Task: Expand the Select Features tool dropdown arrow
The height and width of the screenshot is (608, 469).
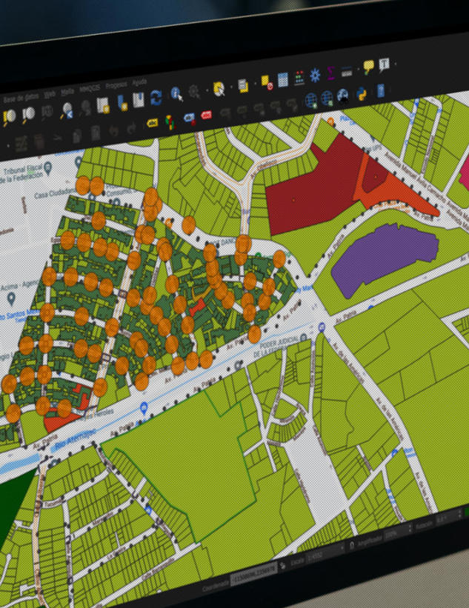Action: coord(232,87)
